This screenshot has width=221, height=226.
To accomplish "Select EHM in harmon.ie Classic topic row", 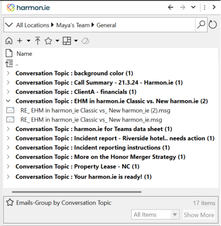I will pyautogui.click(x=112, y=101).
